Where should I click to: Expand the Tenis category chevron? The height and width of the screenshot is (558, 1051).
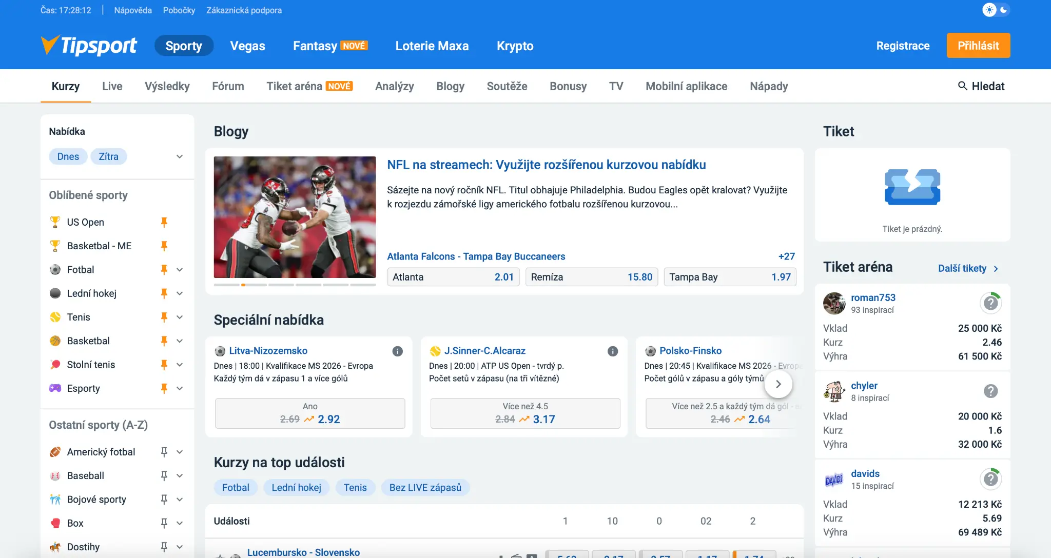180,317
